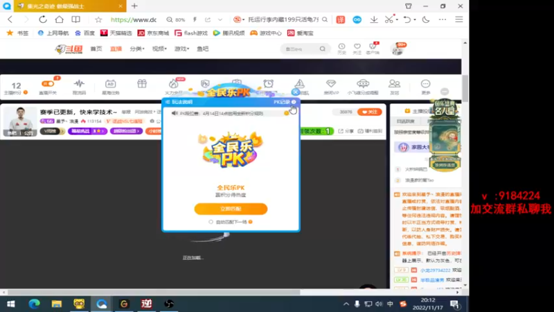The width and height of the screenshot is (554, 312).
Task: Open File Explorer from taskbar
Action: (x=57, y=304)
